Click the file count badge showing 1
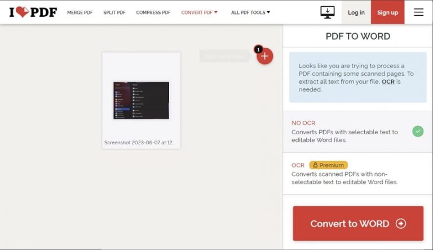 (x=258, y=49)
